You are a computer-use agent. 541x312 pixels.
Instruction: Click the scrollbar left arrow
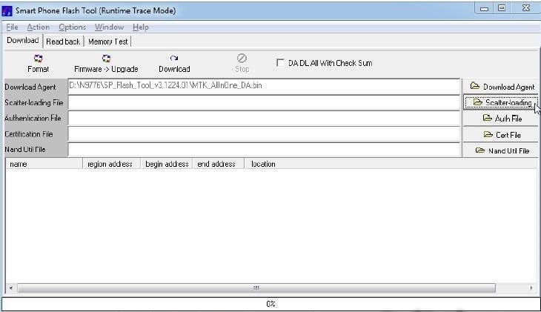11,288
